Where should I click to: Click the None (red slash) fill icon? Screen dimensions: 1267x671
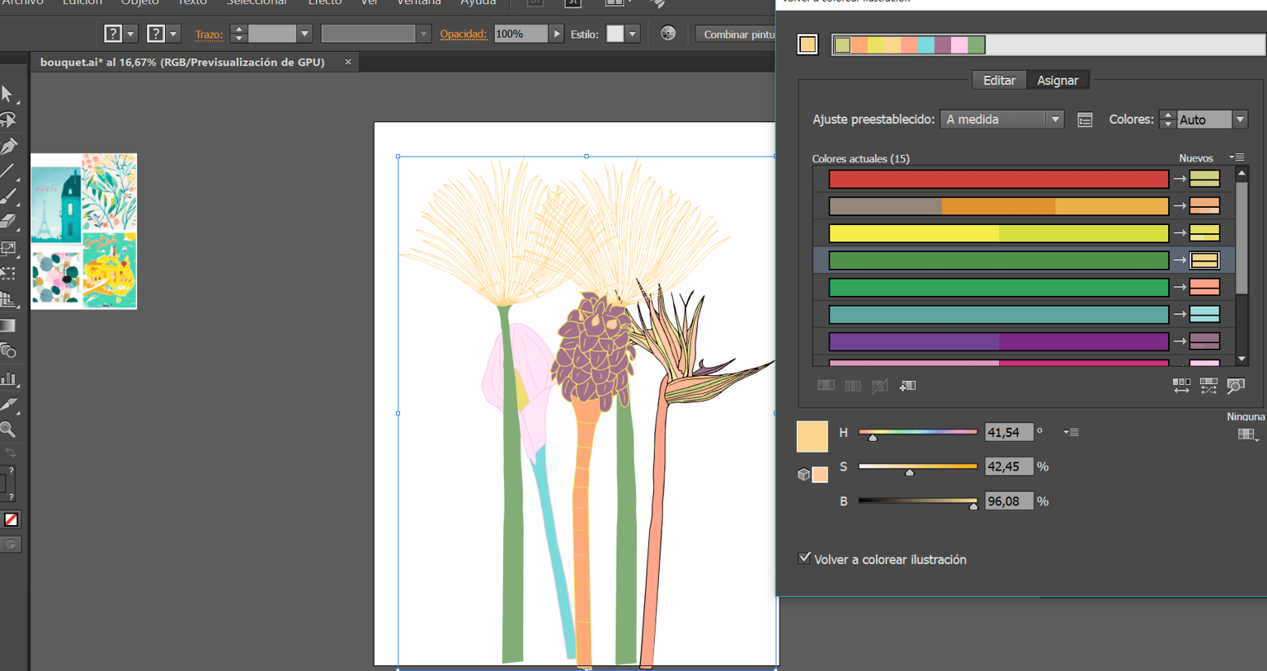click(x=11, y=519)
